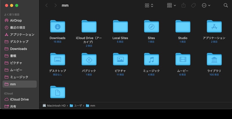This screenshot has width=232, height=119.
Task: Select ピクチャ in the sidebar
Action: click(x=19, y=63)
